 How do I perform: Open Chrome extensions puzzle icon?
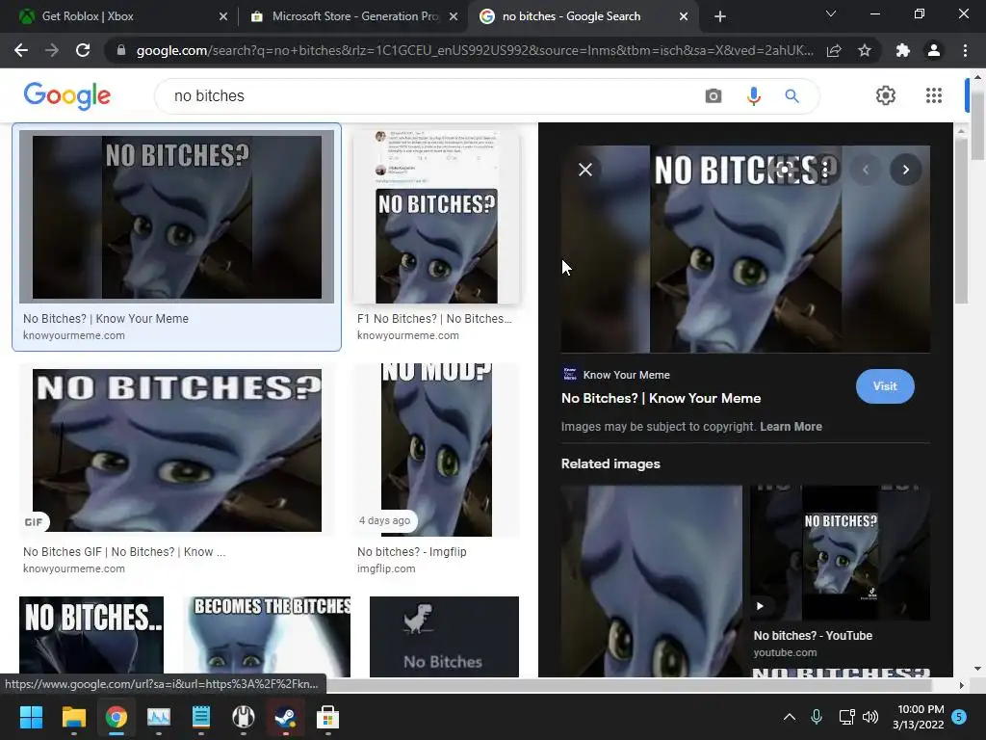pos(902,50)
